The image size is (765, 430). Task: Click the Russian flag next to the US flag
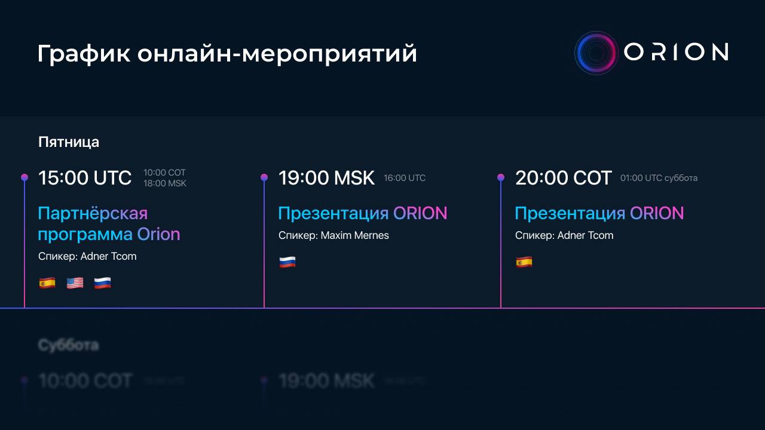tap(102, 283)
